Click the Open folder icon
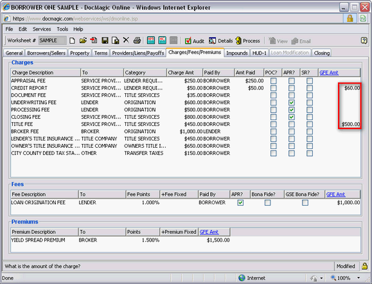Screen dimensions: 372x284 (83, 40)
